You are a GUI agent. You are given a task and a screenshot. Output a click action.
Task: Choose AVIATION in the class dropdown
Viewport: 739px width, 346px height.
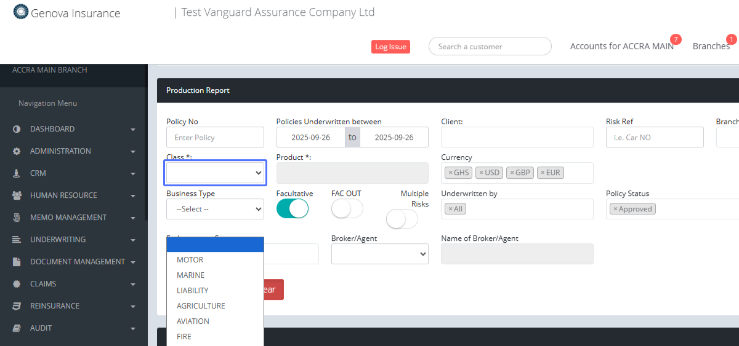tap(193, 321)
